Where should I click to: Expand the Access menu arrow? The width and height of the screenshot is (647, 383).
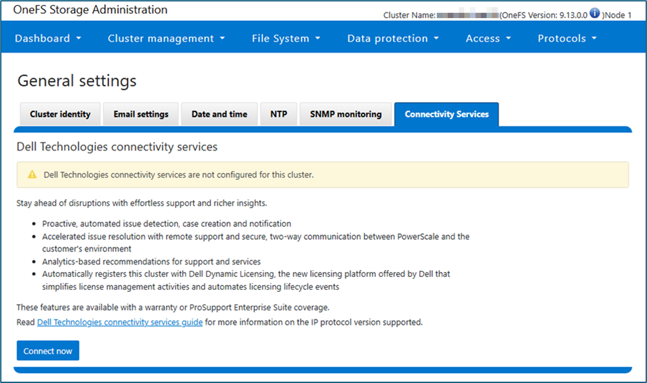[508, 38]
